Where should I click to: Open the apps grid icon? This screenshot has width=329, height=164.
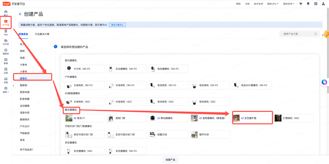[x=316, y=4]
